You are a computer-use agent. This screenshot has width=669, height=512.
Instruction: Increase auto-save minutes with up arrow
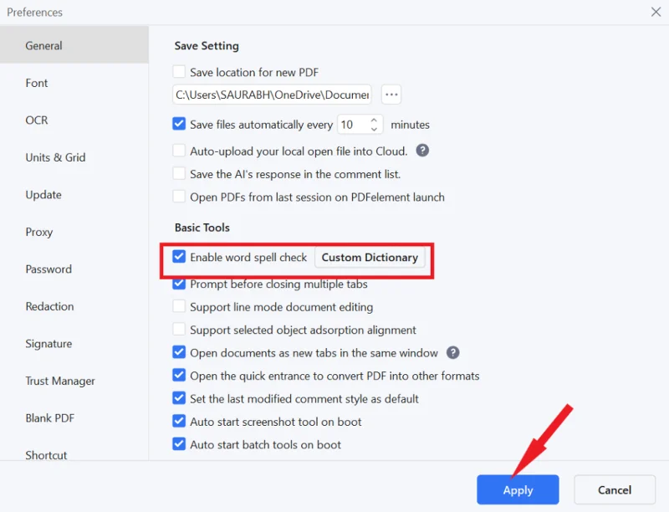click(374, 120)
